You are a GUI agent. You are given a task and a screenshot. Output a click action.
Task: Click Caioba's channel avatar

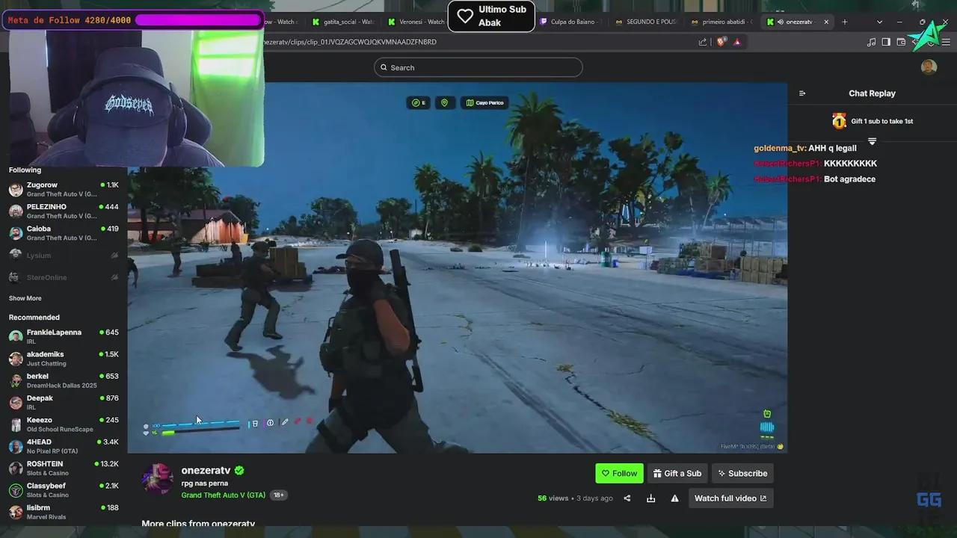(x=16, y=233)
